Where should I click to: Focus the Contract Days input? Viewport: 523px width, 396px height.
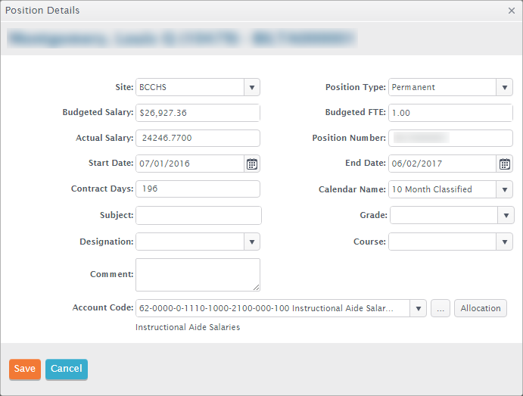pos(198,189)
